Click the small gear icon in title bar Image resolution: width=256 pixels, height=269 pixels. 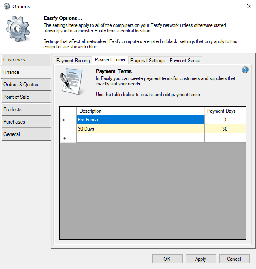tap(6, 6)
